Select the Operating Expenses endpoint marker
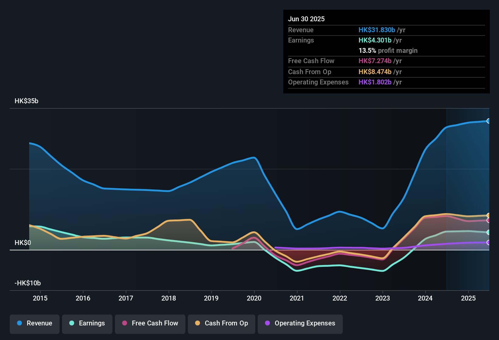 [x=488, y=243]
